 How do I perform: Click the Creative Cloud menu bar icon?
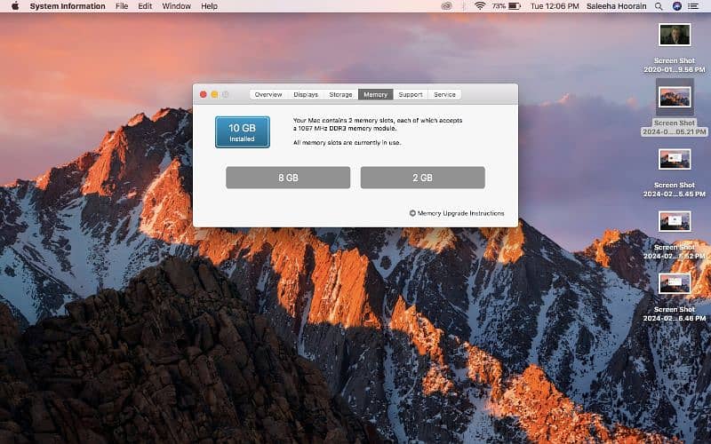pos(446,6)
